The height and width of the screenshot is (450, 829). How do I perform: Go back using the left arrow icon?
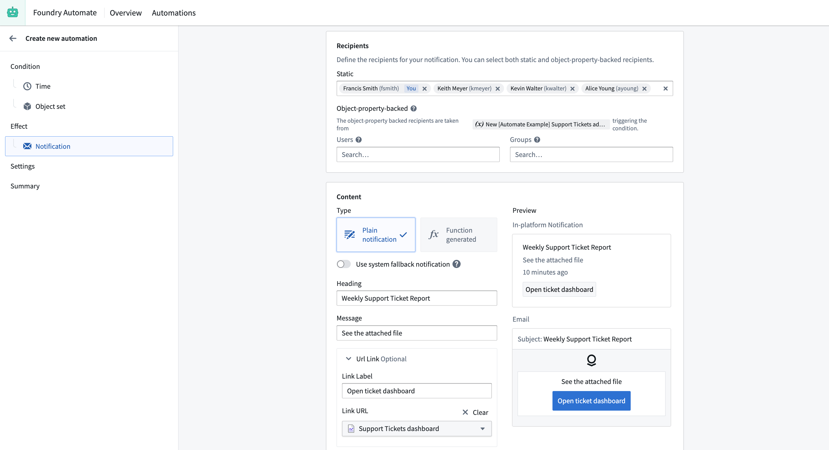pyautogui.click(x=13, y=38)
